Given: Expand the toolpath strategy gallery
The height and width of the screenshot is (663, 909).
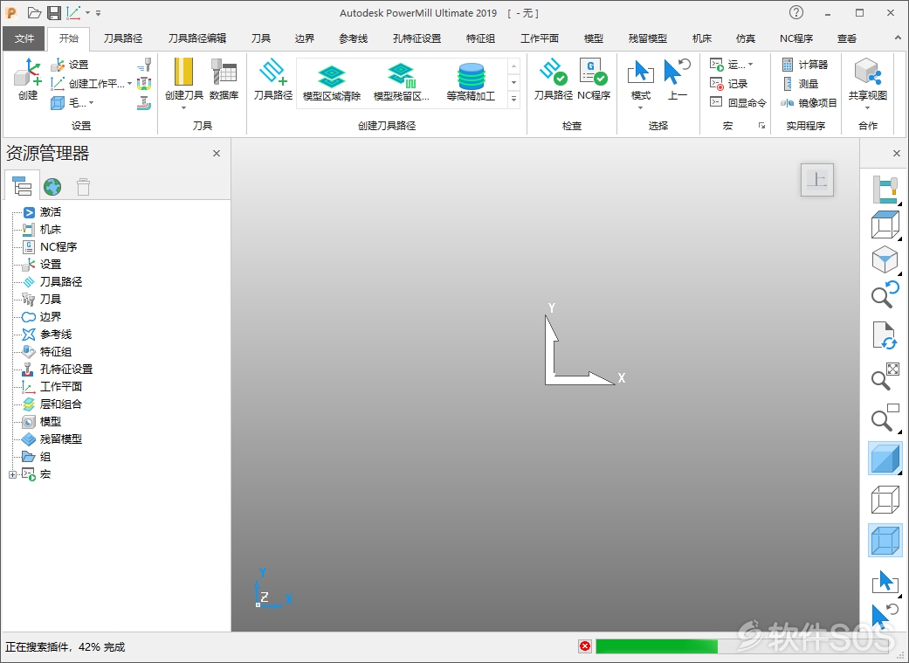Looking at the screenshot, I should point(513,100).
